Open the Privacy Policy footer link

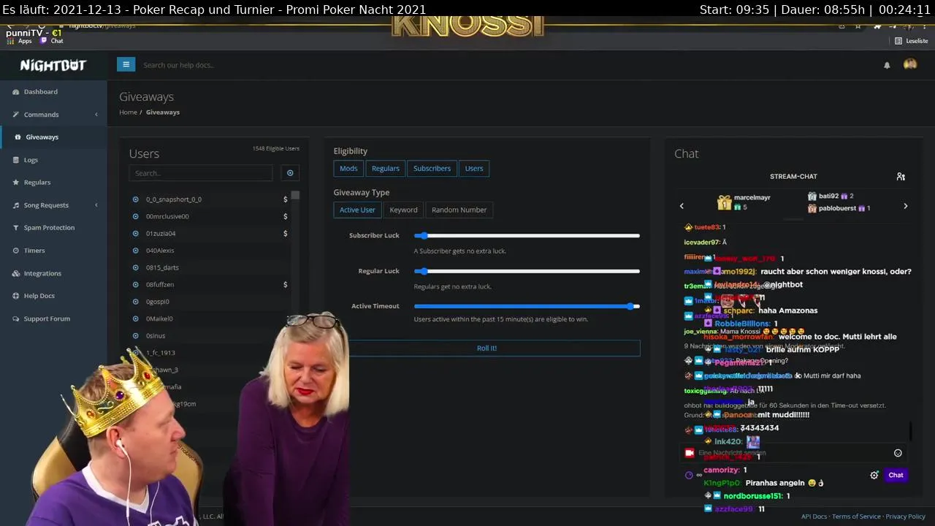[905, 517]
